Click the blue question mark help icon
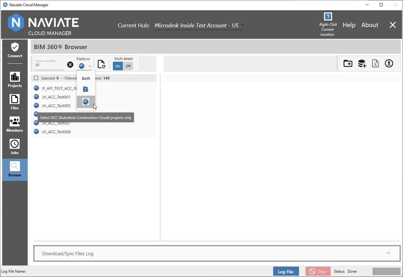 (x=328, y=16)
